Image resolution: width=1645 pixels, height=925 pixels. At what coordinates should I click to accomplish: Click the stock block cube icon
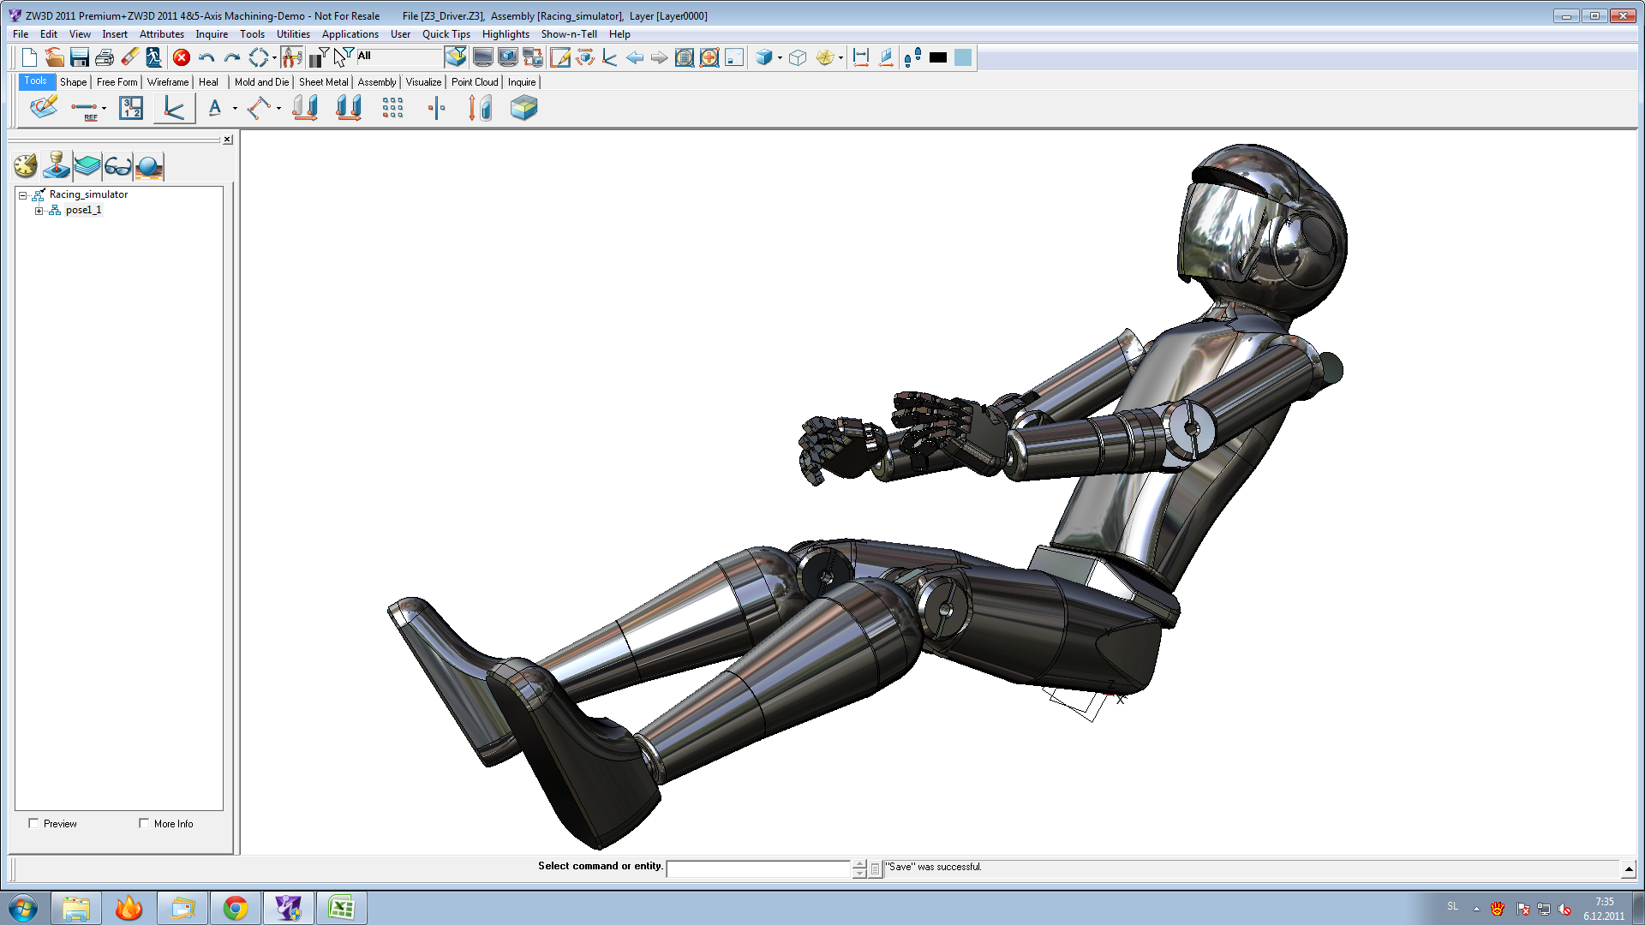tap(523, 108)
